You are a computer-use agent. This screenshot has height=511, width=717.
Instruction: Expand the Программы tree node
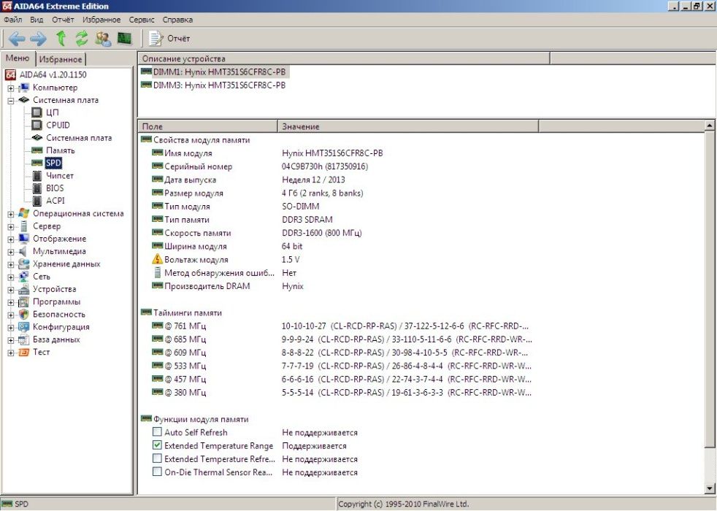tap(10, 302)
